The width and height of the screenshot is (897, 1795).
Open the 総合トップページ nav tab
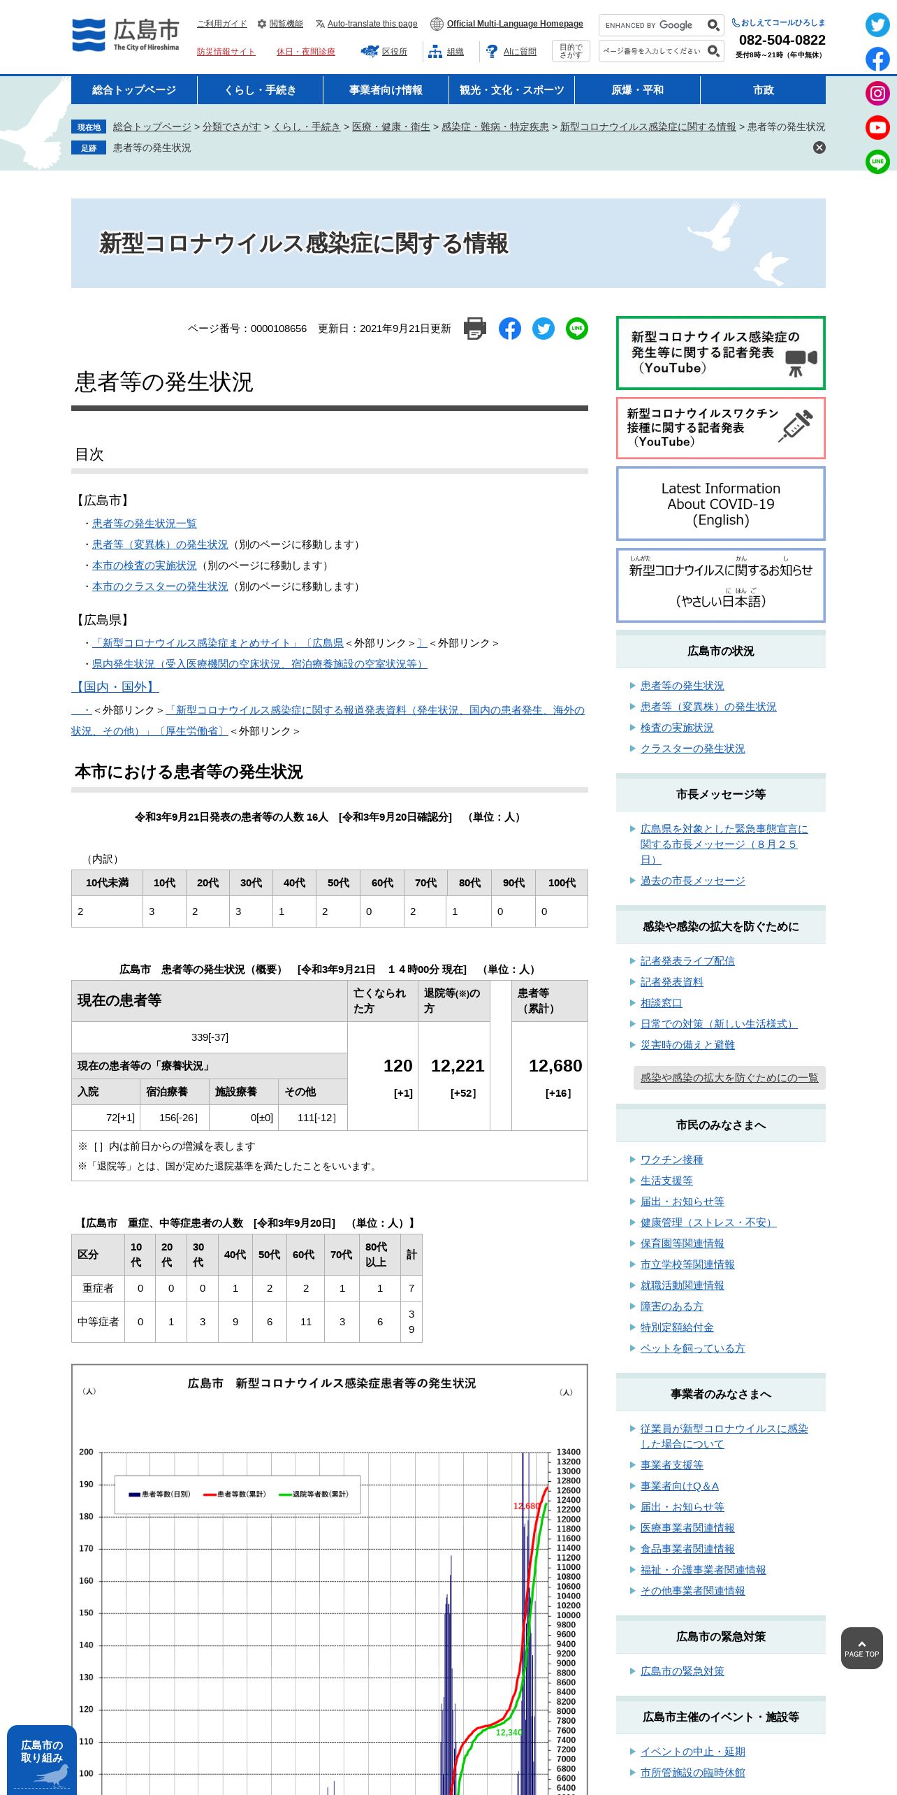[134, 90]
